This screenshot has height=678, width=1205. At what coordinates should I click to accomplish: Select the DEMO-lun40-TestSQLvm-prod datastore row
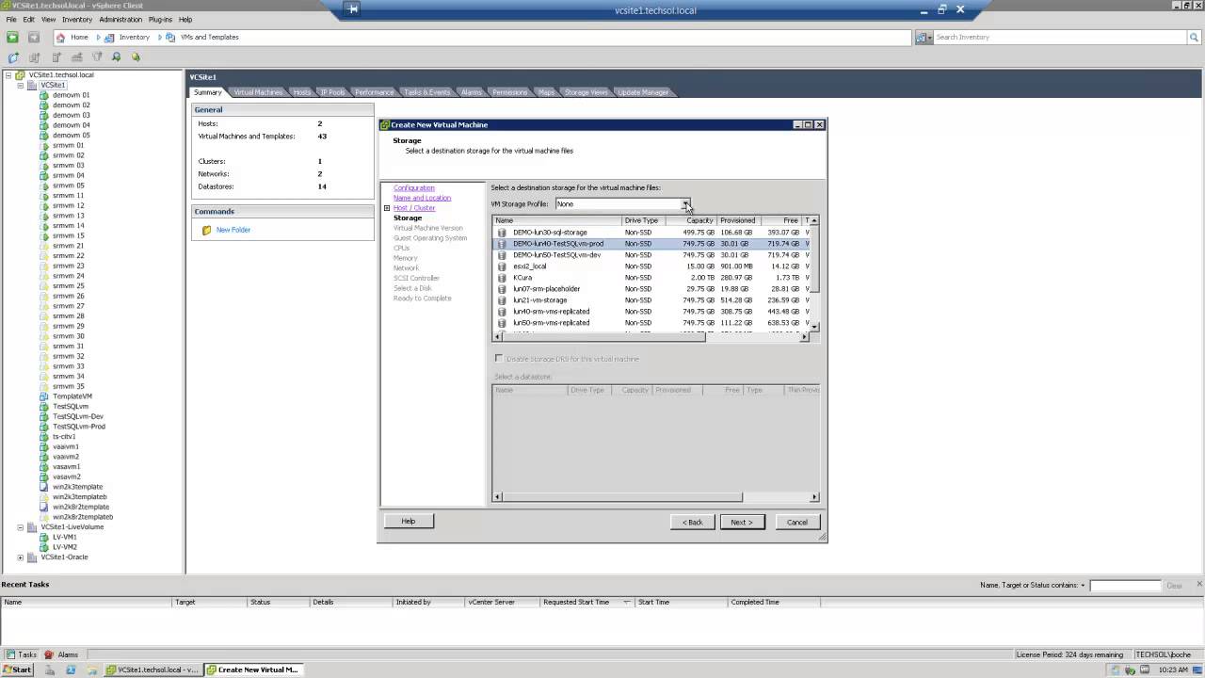(650, 244)
